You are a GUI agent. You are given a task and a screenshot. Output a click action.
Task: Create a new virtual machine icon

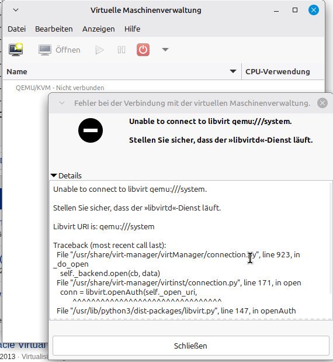[x=16, y=49]
